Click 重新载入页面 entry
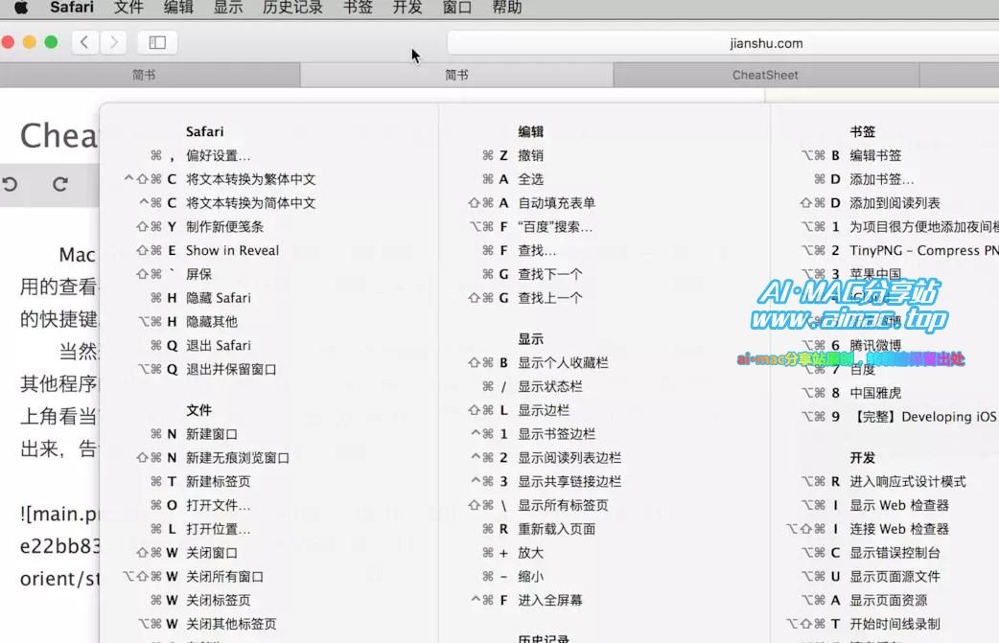999x643 pixels. coord(557,529)
